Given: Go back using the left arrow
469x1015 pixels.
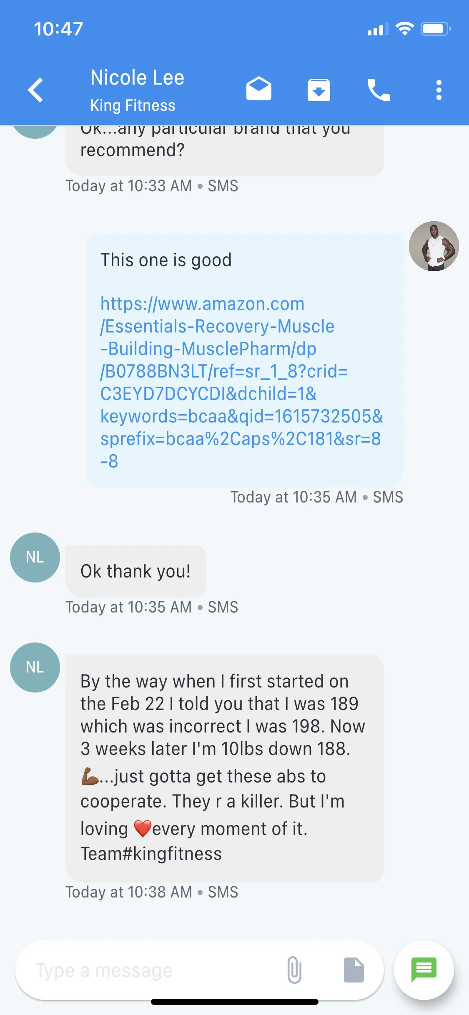Looking at the screenshot, I should pyautogui.click(x=35, y=90).
